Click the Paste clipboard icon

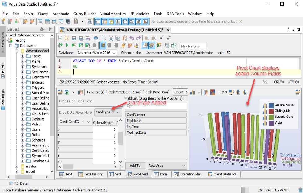coord(125,38)
